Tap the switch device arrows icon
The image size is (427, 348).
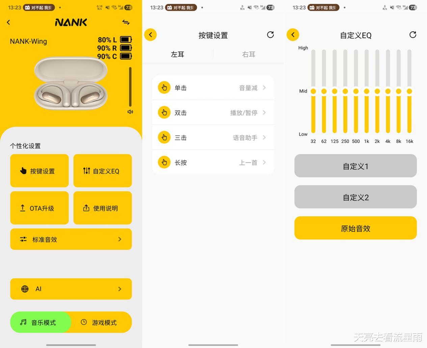coord(126,22)
